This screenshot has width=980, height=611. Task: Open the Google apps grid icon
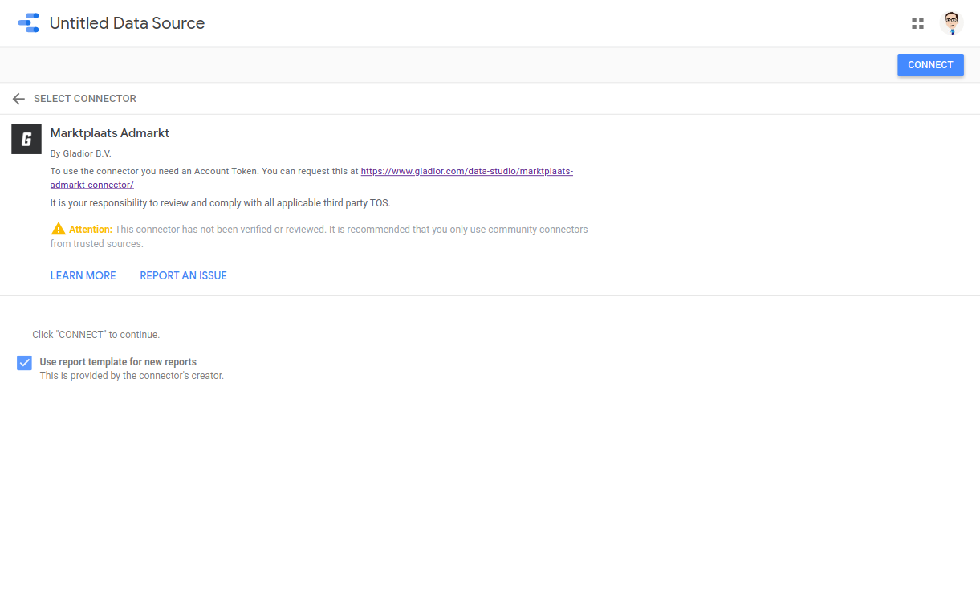(x=917, y=23)
